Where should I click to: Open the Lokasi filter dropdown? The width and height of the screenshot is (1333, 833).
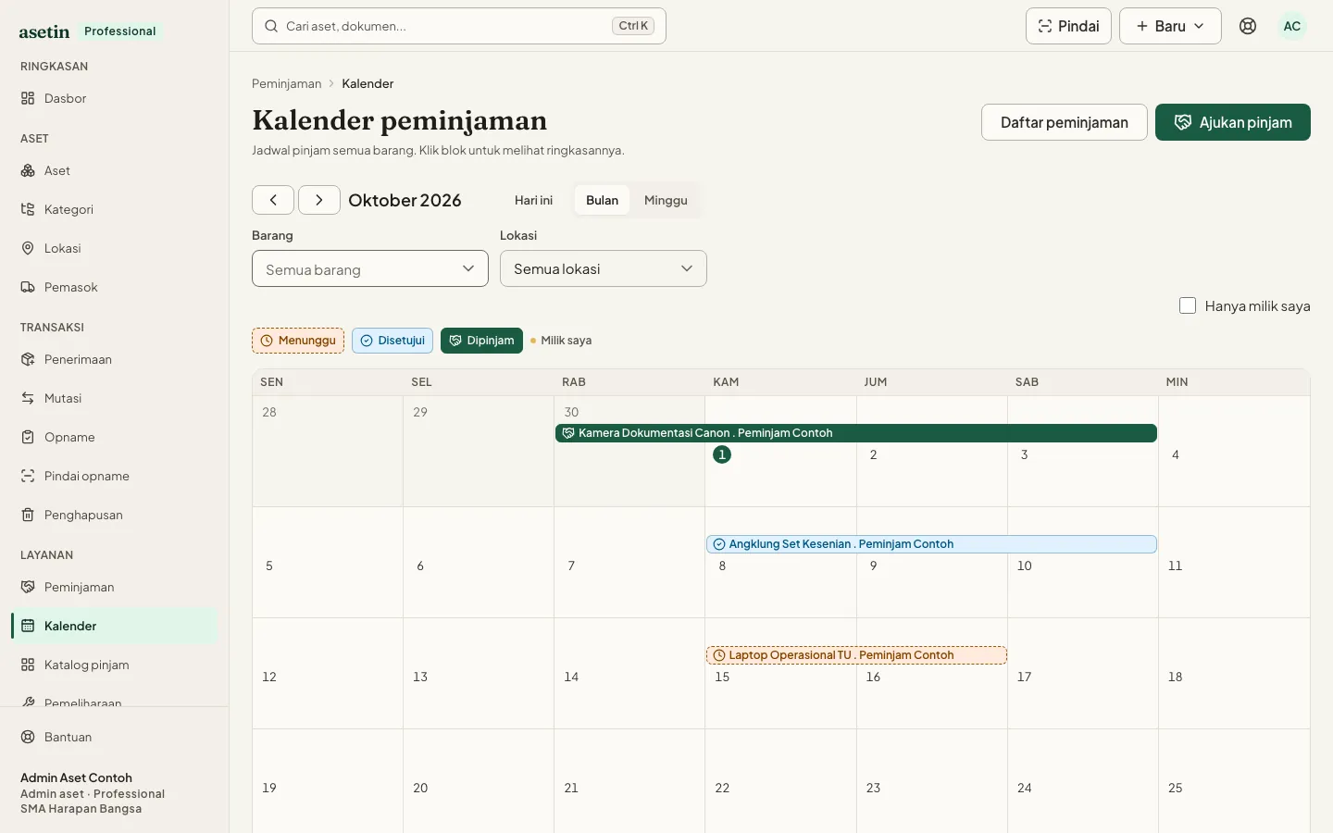pyautogui.click(x=604, y=268)
